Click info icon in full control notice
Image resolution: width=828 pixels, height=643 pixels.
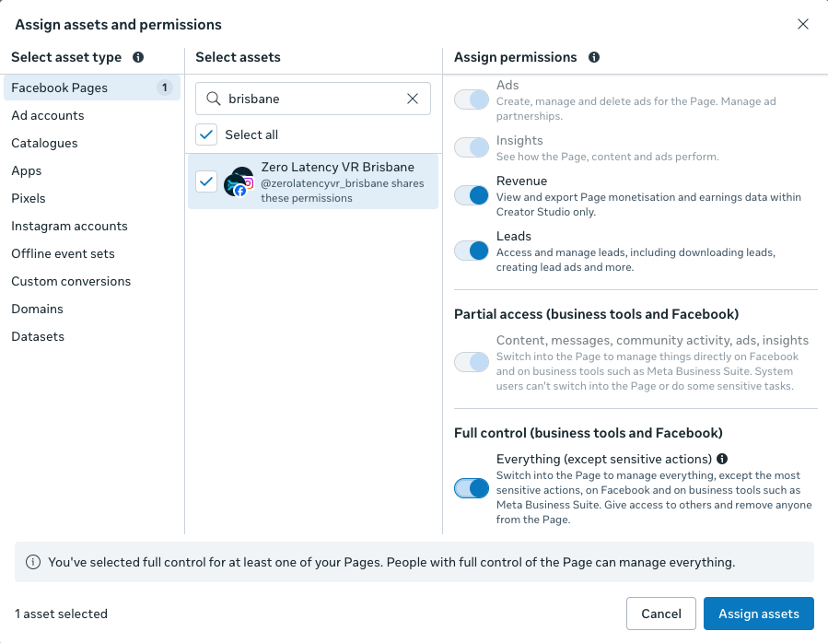(33, 562)
